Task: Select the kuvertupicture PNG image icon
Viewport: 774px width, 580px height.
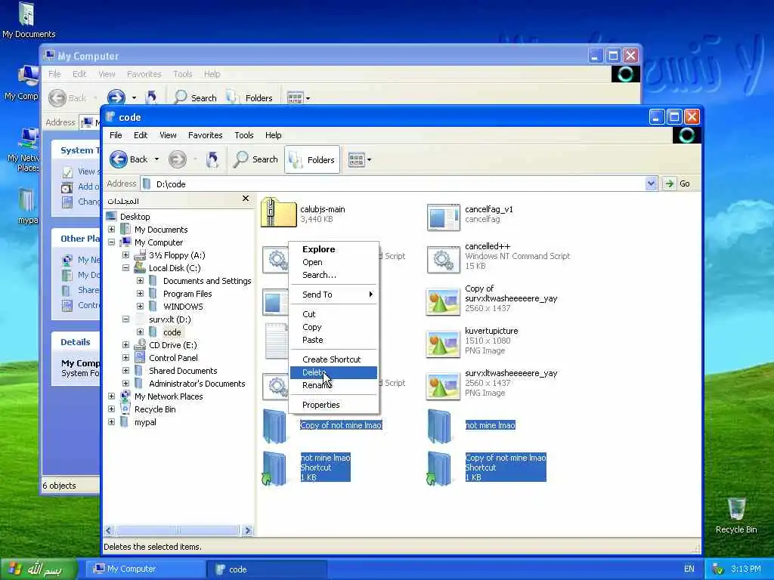Action: pyautogui.click(x=443, y=344)
